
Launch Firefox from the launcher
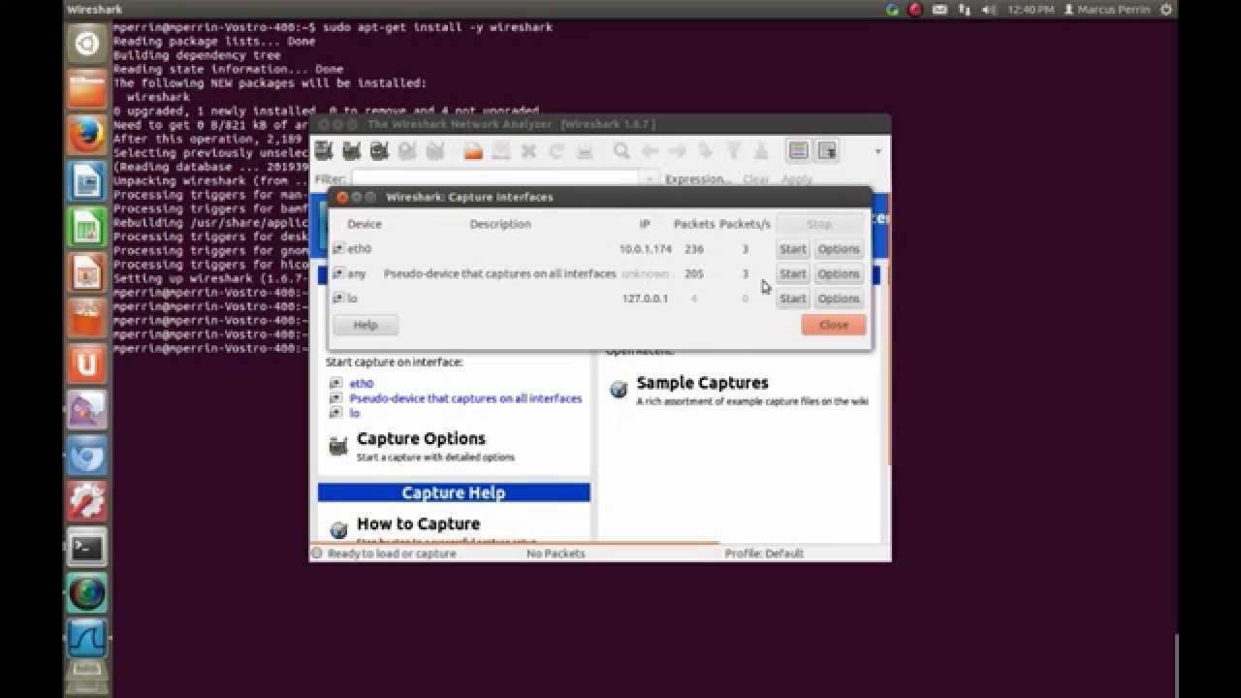tap(87, 136)
